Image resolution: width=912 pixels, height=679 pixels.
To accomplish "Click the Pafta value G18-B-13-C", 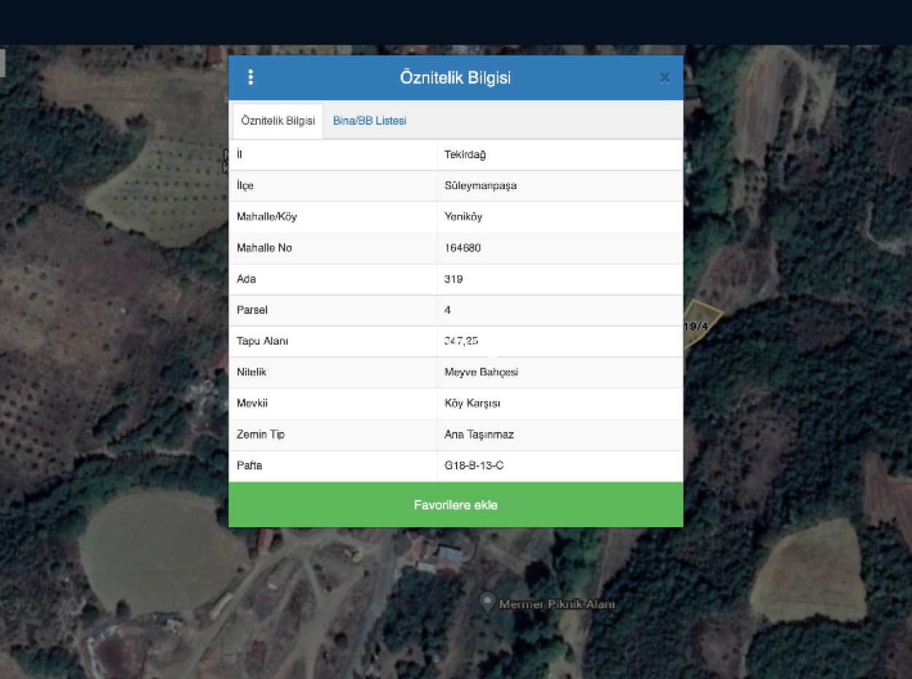I will pyautogui.click(x=474, y=465).
